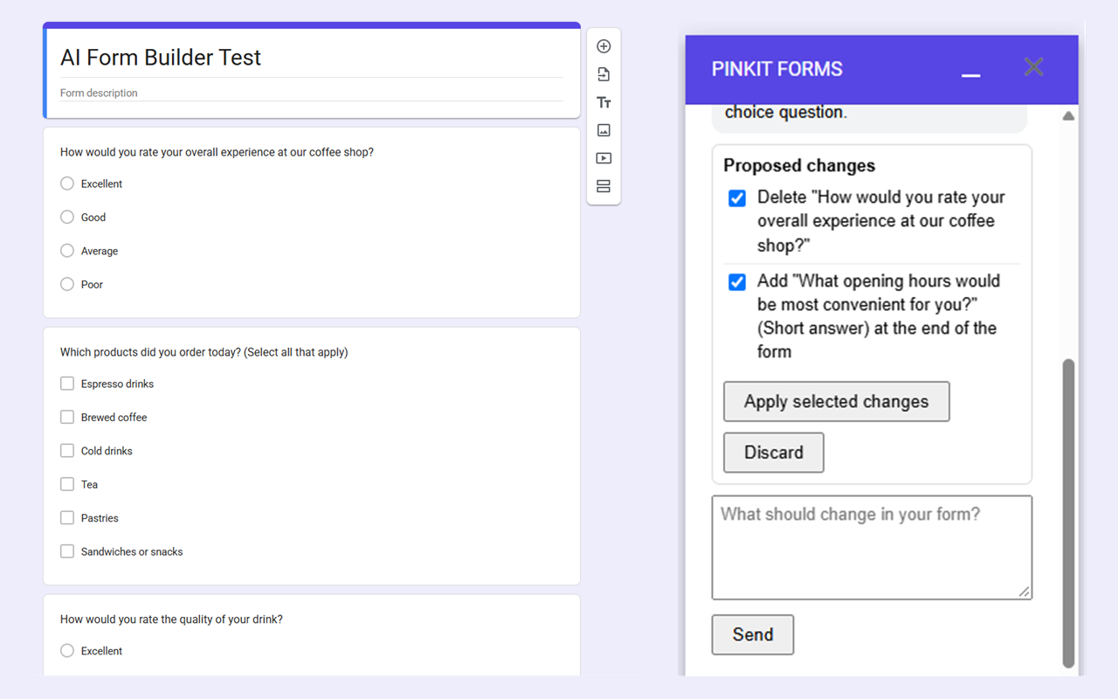
Task: Click the Add image icon
Action: (604, 130)
